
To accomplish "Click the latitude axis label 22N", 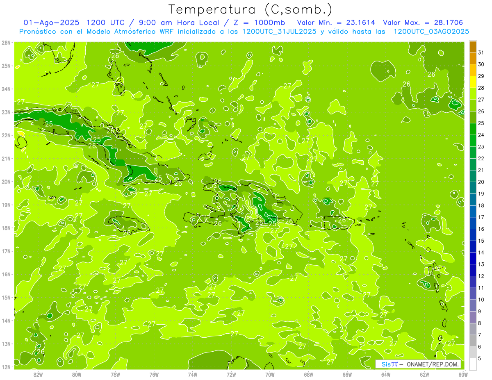I will click(x=6, y=135).
